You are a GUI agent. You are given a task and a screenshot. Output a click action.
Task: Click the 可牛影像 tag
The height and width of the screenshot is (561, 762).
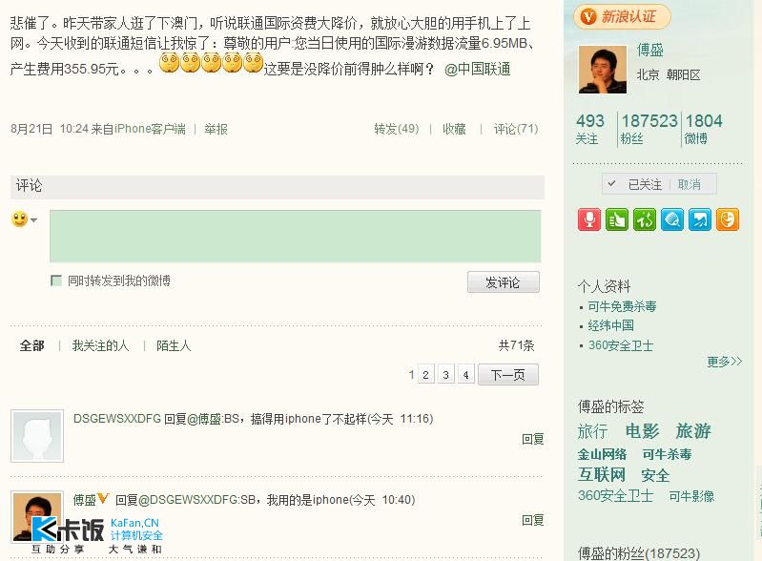point(691,496)
